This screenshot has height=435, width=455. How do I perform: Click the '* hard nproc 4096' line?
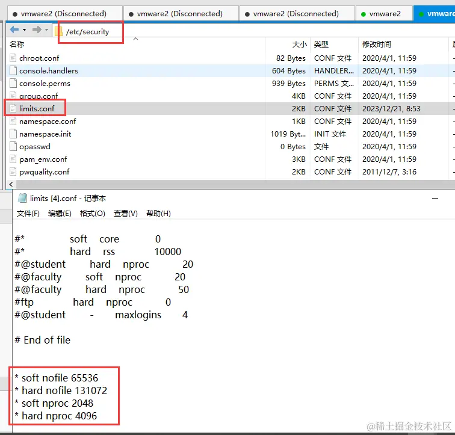coord(56,416)
